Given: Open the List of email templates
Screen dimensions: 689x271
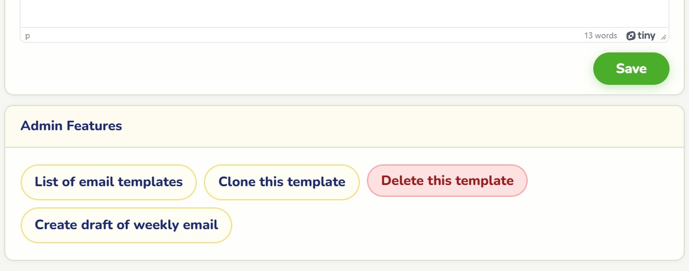Looking at the screenshot, I should point(109,182).
